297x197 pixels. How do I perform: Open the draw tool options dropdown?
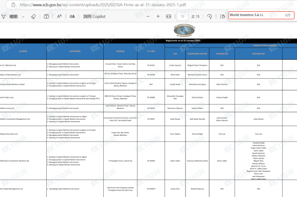(x=23, y=17)
